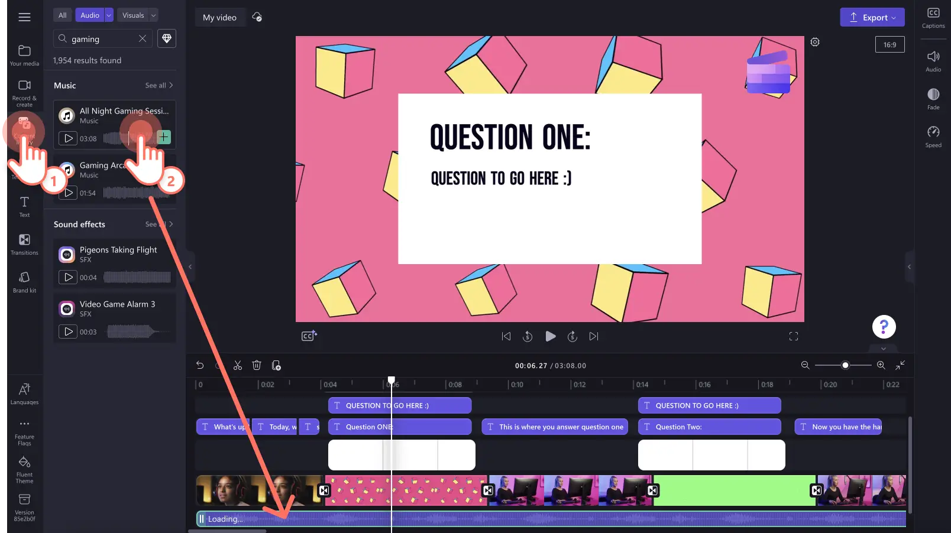Open Fade properties panel
Image resolution: width=951 pixels, height=533 pixels.
(933, 99)
